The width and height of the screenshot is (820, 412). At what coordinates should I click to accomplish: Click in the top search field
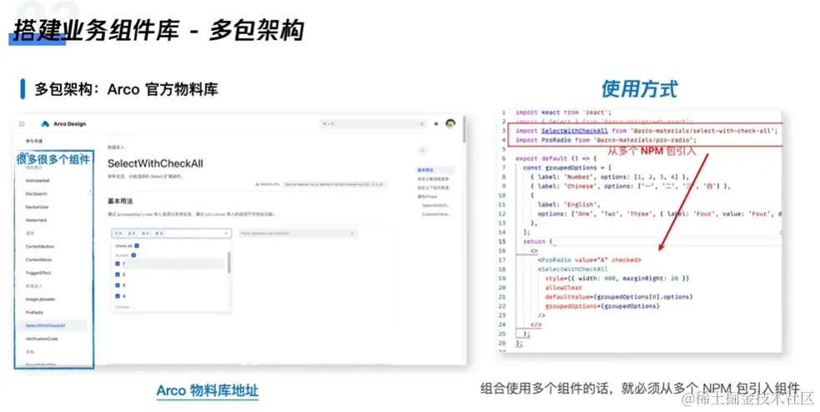pos(372,124)
